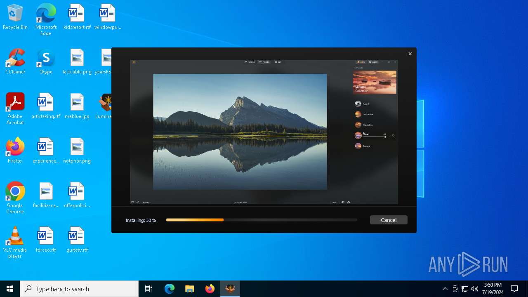This screenshot has width=528, height=297.
Task: Select the meblue.jpg image file
Action: click(x=77, y=106)
